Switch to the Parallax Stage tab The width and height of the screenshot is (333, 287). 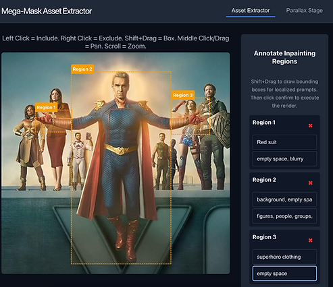(304, 11)
